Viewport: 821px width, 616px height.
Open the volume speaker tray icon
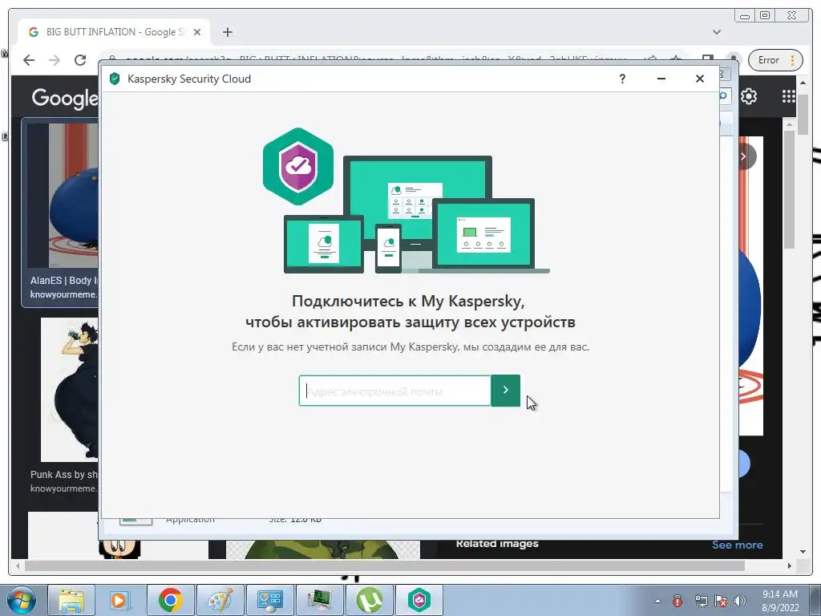click(x=740, y=601)
